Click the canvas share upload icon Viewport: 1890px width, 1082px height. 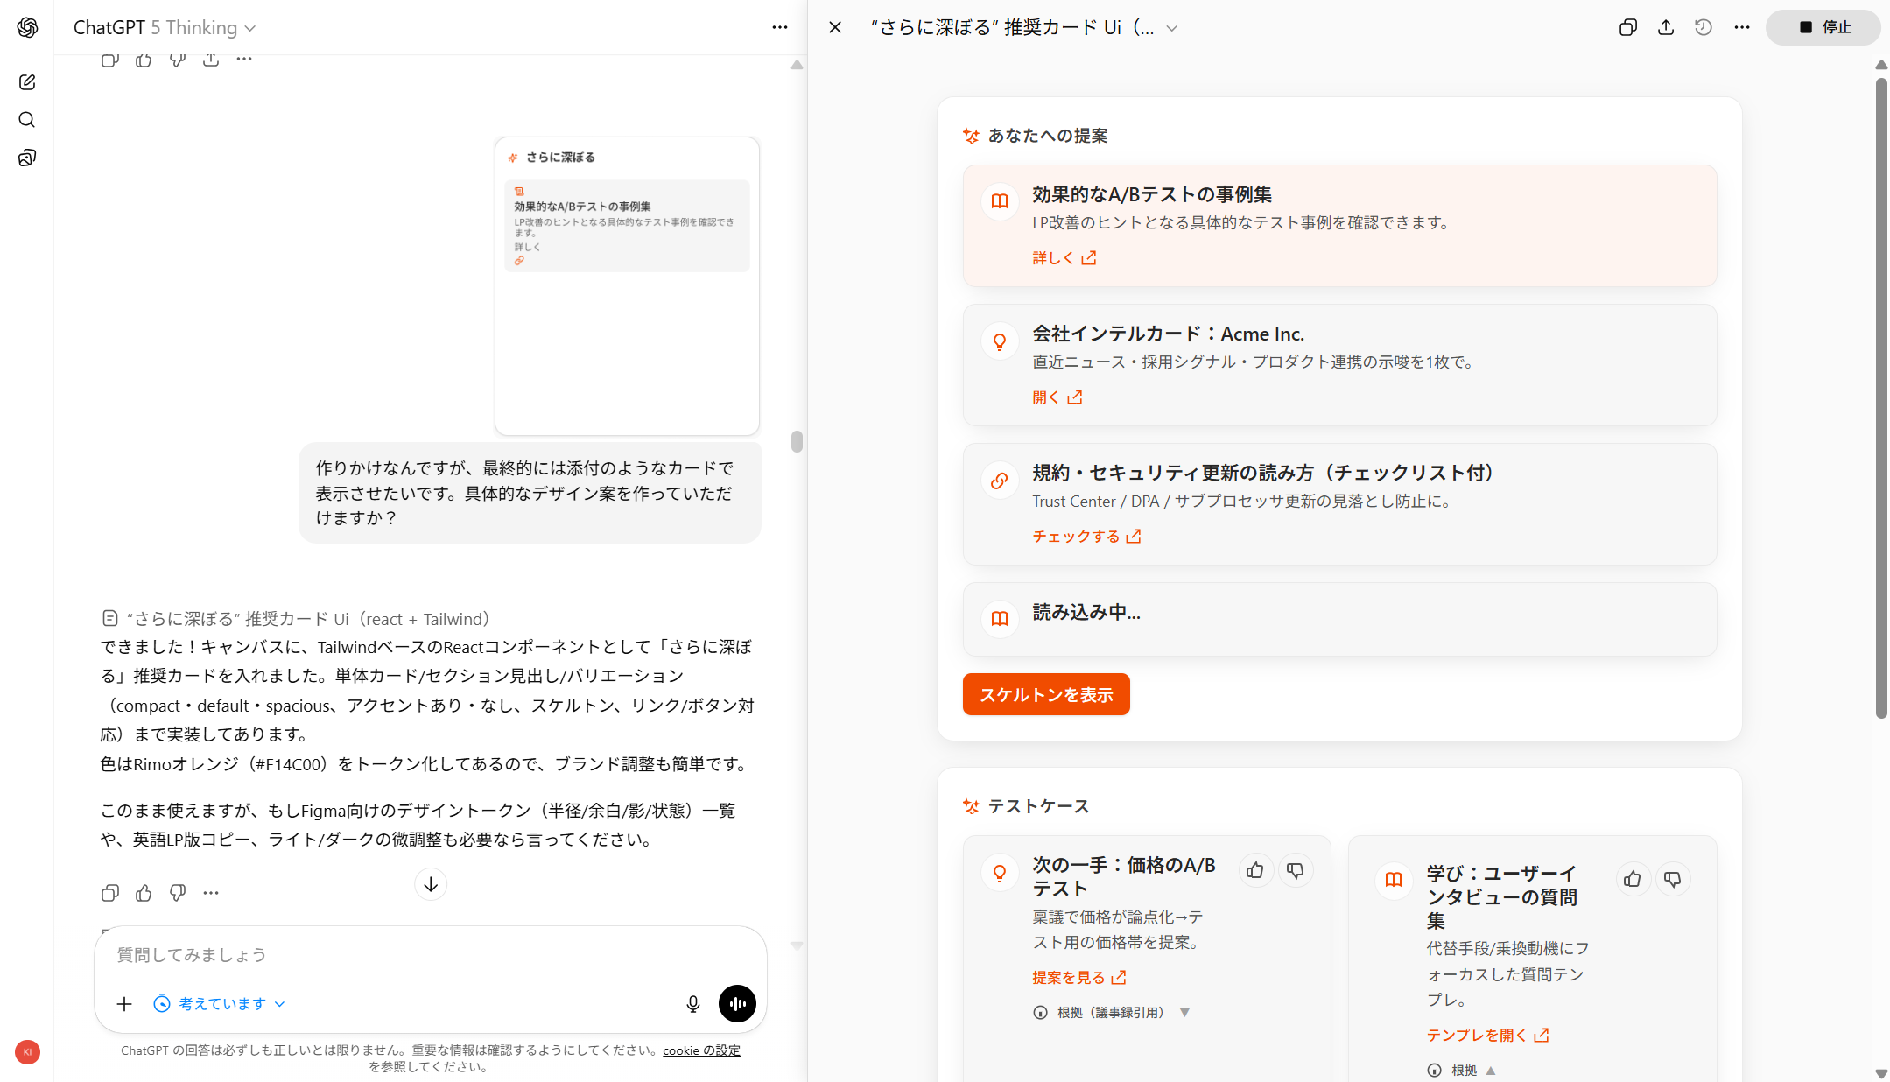click(x=1666, y=27)
